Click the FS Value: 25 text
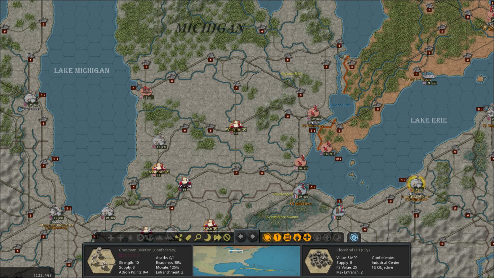Viewport: 494px width, 278px height. (x=347, y=267)
